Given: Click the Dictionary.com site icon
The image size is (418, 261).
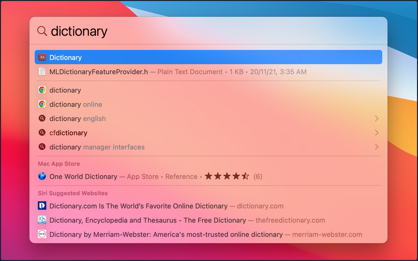Looking at the screenshot, I should [x=42, y=206].
